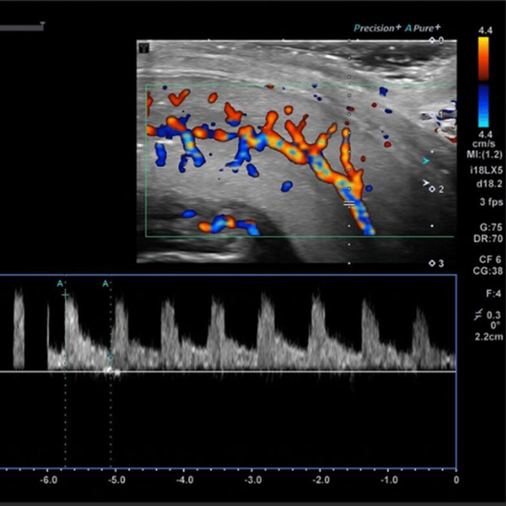Click the d18.2 readout
The width and height of the screenshot is (506, 506).
(x=490, y=184)
